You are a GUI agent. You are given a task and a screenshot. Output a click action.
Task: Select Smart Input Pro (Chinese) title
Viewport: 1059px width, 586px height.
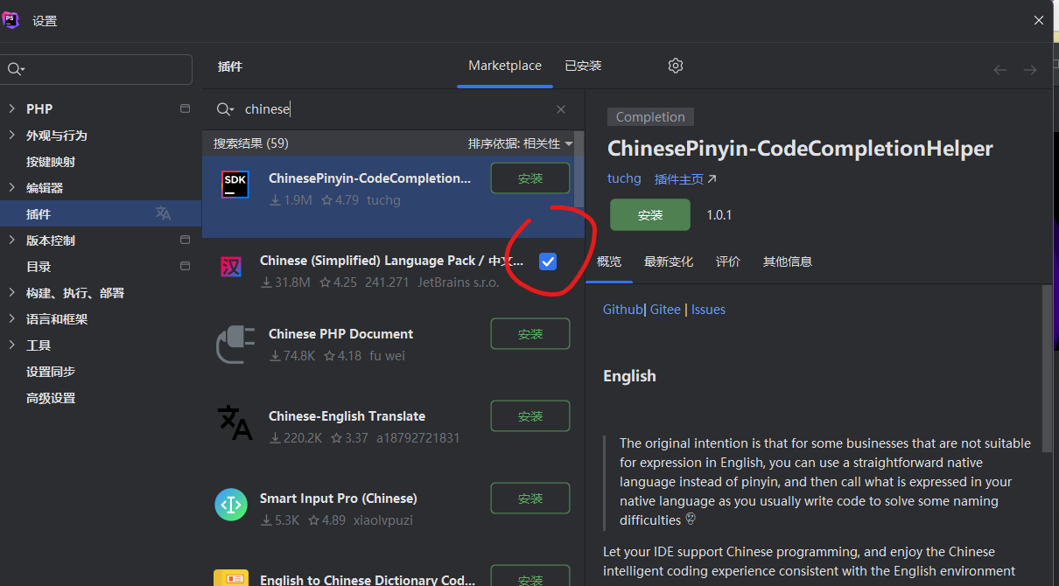[339, 498]
